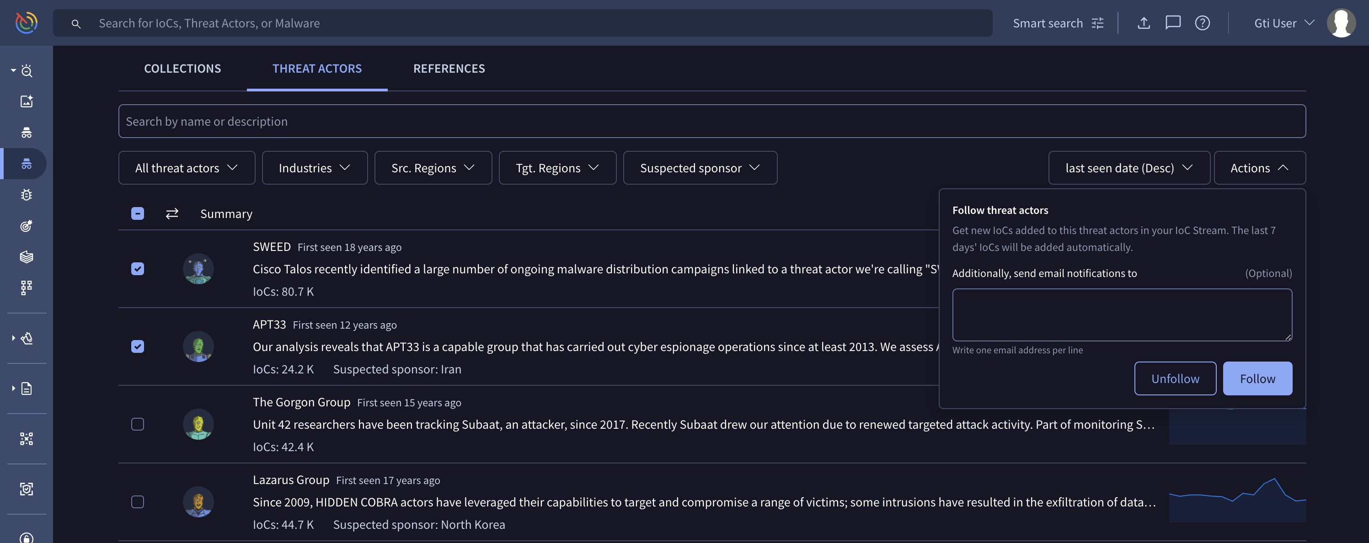Uncheck the SWEED row checkbox

click(138, 269)
